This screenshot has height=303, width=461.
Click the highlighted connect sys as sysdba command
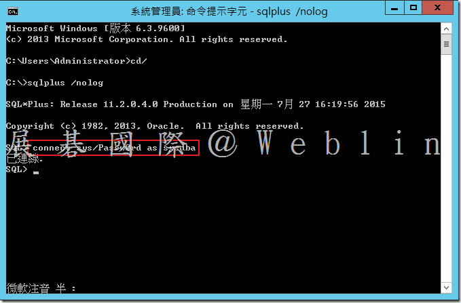point(113,148)
